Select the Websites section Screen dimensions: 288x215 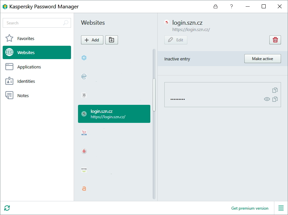pyautogui.click(x=37, y=52)
